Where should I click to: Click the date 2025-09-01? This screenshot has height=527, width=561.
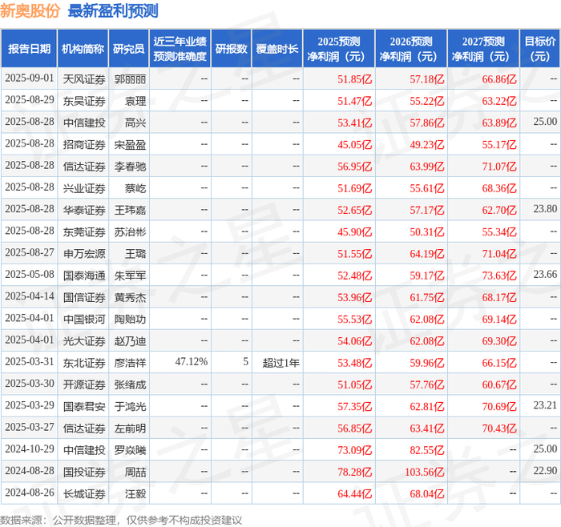[30, 78]
